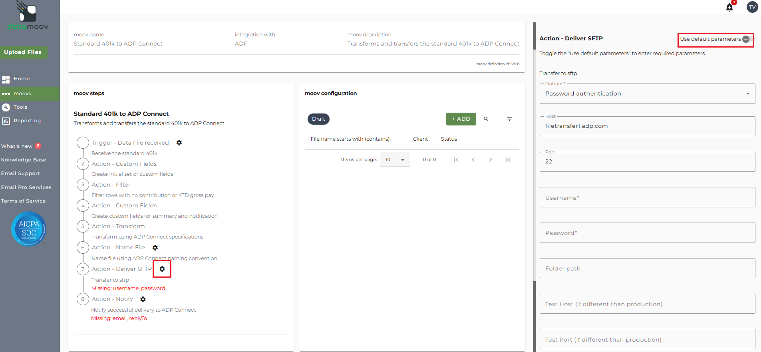Click the Draft status chip
761x352 pixels.
[x=318, y=119]
